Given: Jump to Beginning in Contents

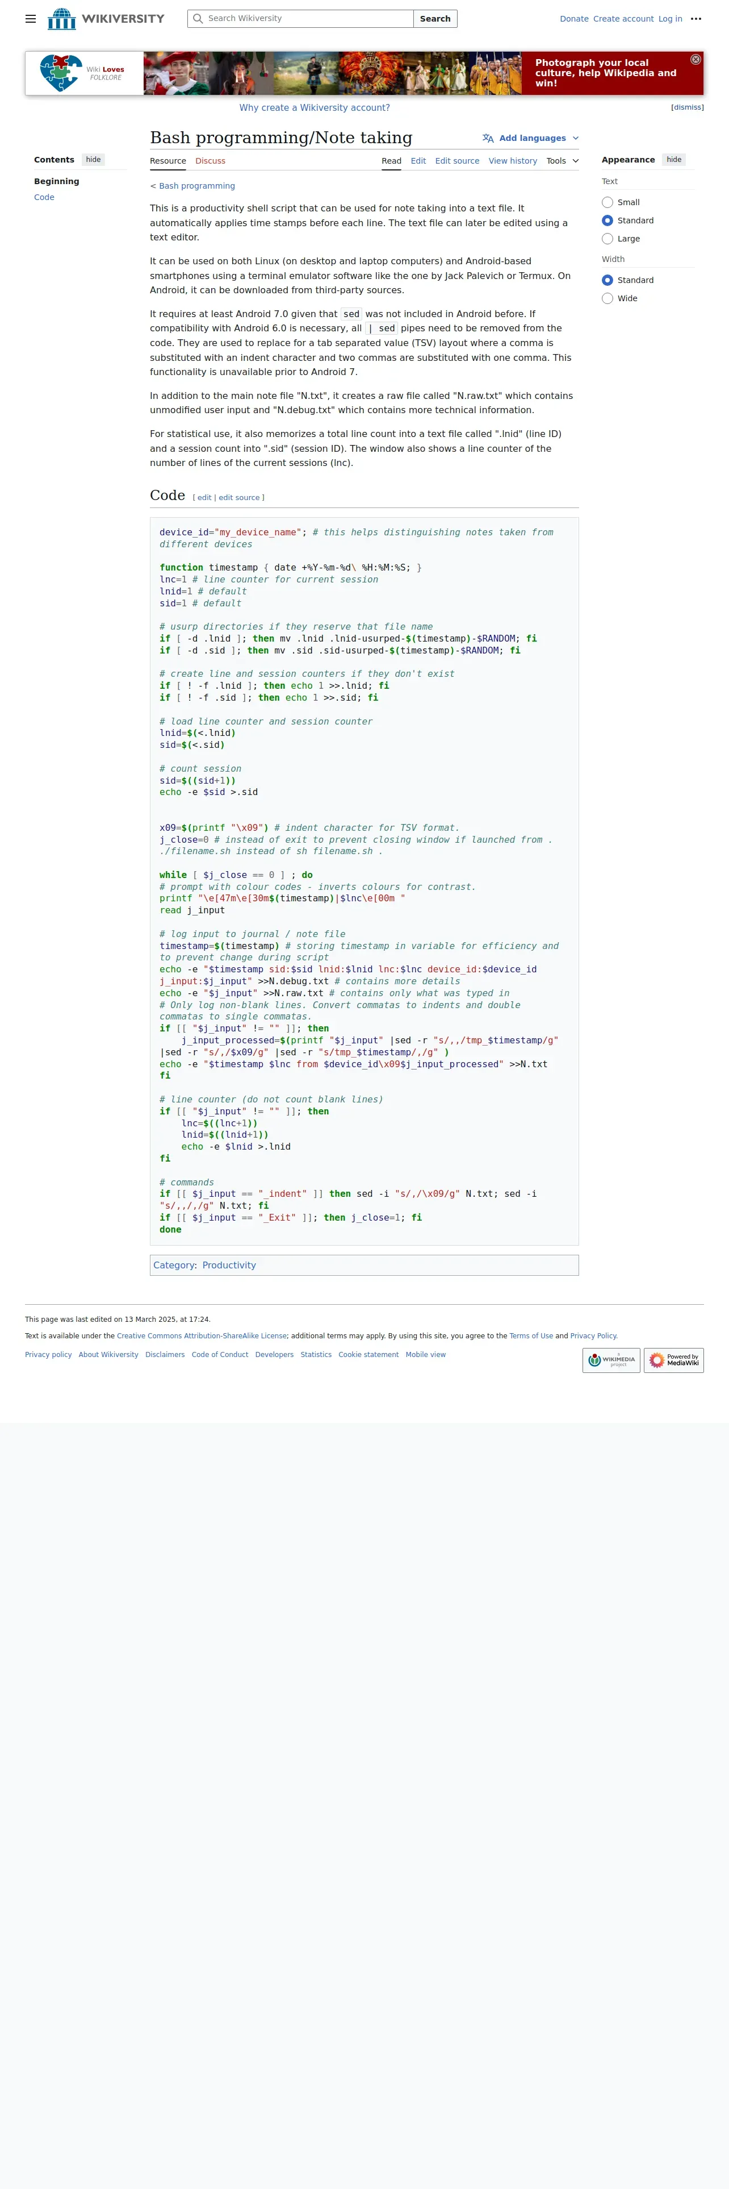Looking at the screenshot, I should 57,182.
